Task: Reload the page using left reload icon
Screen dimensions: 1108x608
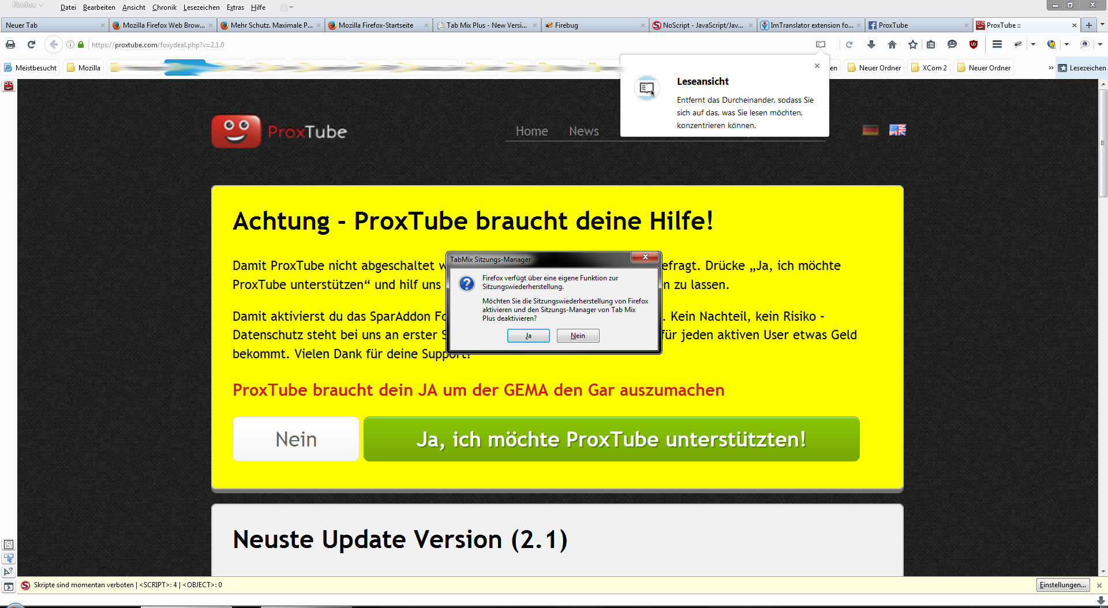Action: [x=31, y=44]
